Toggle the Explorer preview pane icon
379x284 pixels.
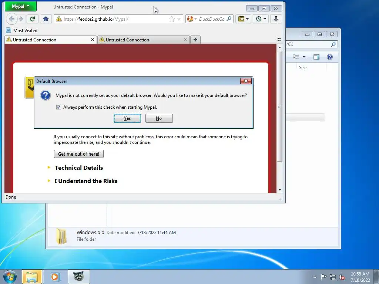pos(316,57)
